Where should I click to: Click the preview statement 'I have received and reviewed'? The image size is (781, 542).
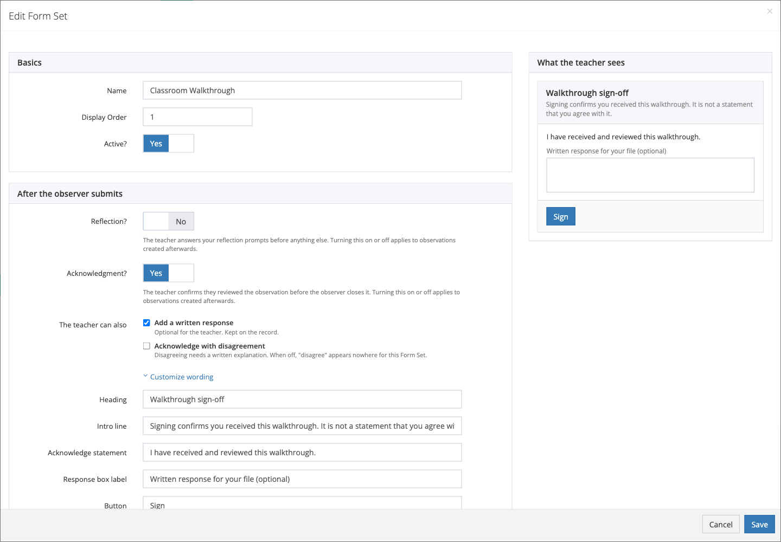pos(623,137)
